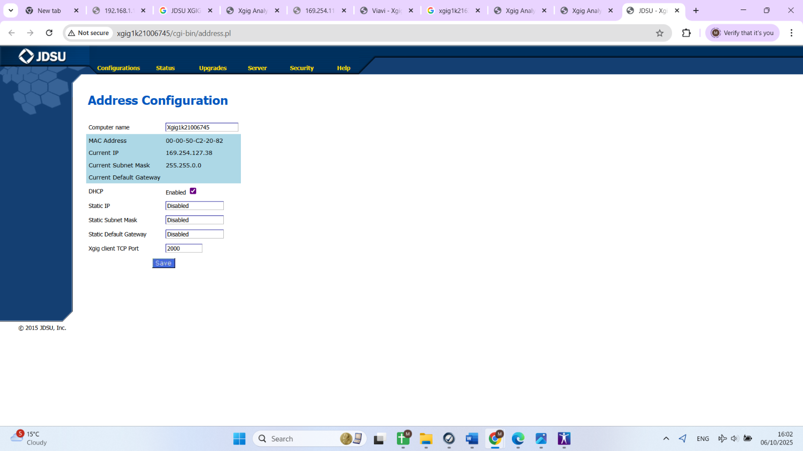Open the Configurations menu
803x451 pixels.
(x=118, y=68)
